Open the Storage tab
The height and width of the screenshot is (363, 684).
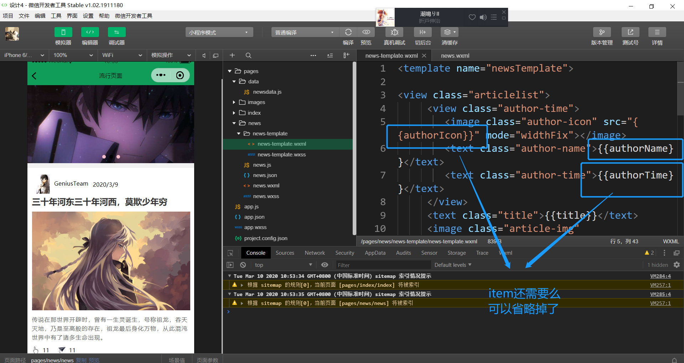coord(457,253)
